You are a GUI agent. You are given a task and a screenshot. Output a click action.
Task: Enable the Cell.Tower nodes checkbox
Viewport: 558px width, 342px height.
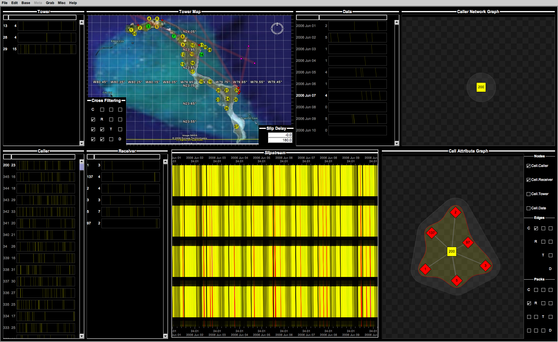point(528,194)
